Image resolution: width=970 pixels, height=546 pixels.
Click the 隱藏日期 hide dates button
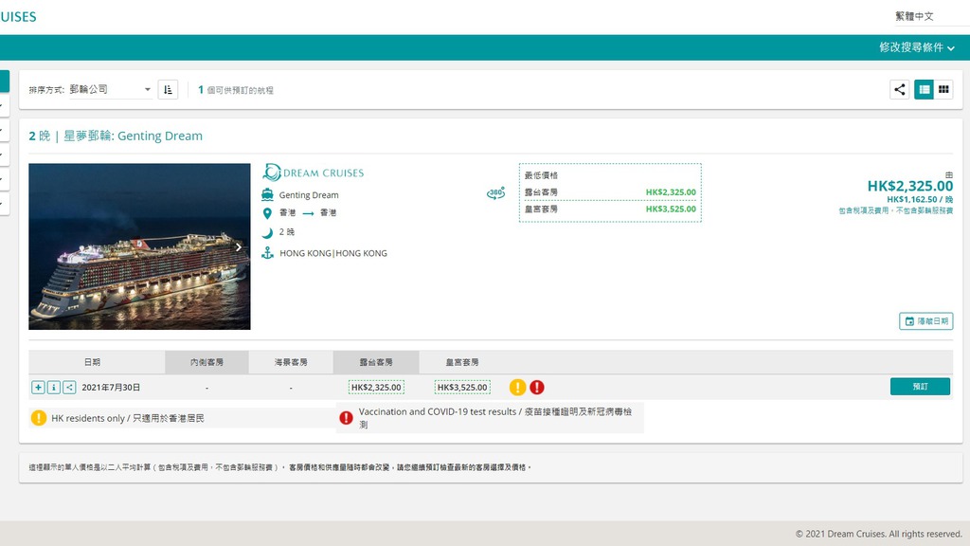point(926,321)
